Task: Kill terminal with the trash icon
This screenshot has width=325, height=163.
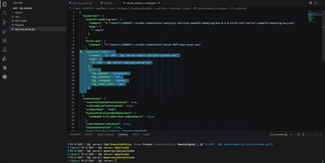Action: tap(303, 135)
